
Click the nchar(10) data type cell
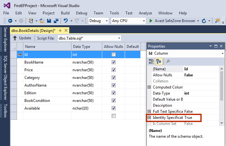(87, 108)
